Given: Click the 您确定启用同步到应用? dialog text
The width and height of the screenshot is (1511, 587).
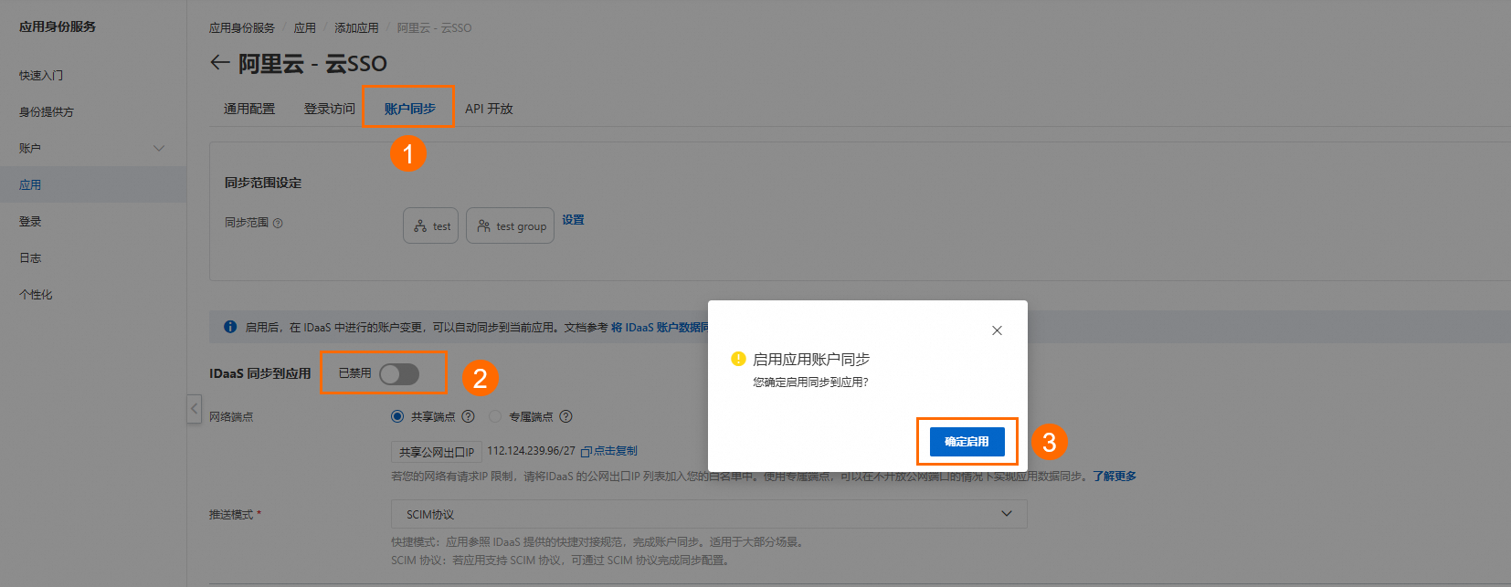Looking at the screenshot, I should click(810, 383).
